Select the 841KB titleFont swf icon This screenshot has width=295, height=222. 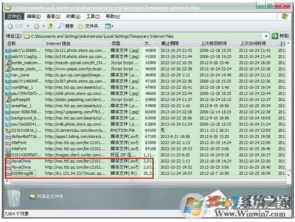tap(8, 149)
